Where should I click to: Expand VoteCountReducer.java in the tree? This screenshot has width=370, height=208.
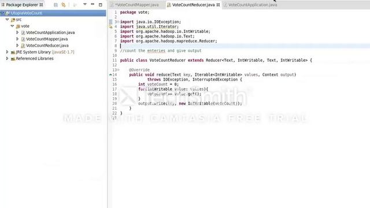pos(17,45)
